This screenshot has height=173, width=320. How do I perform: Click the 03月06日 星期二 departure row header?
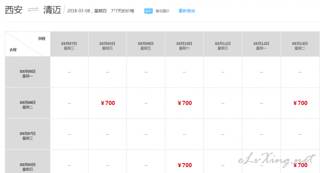coord(28,103)
